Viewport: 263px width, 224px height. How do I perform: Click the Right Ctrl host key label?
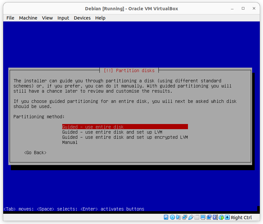click(241, 217)
